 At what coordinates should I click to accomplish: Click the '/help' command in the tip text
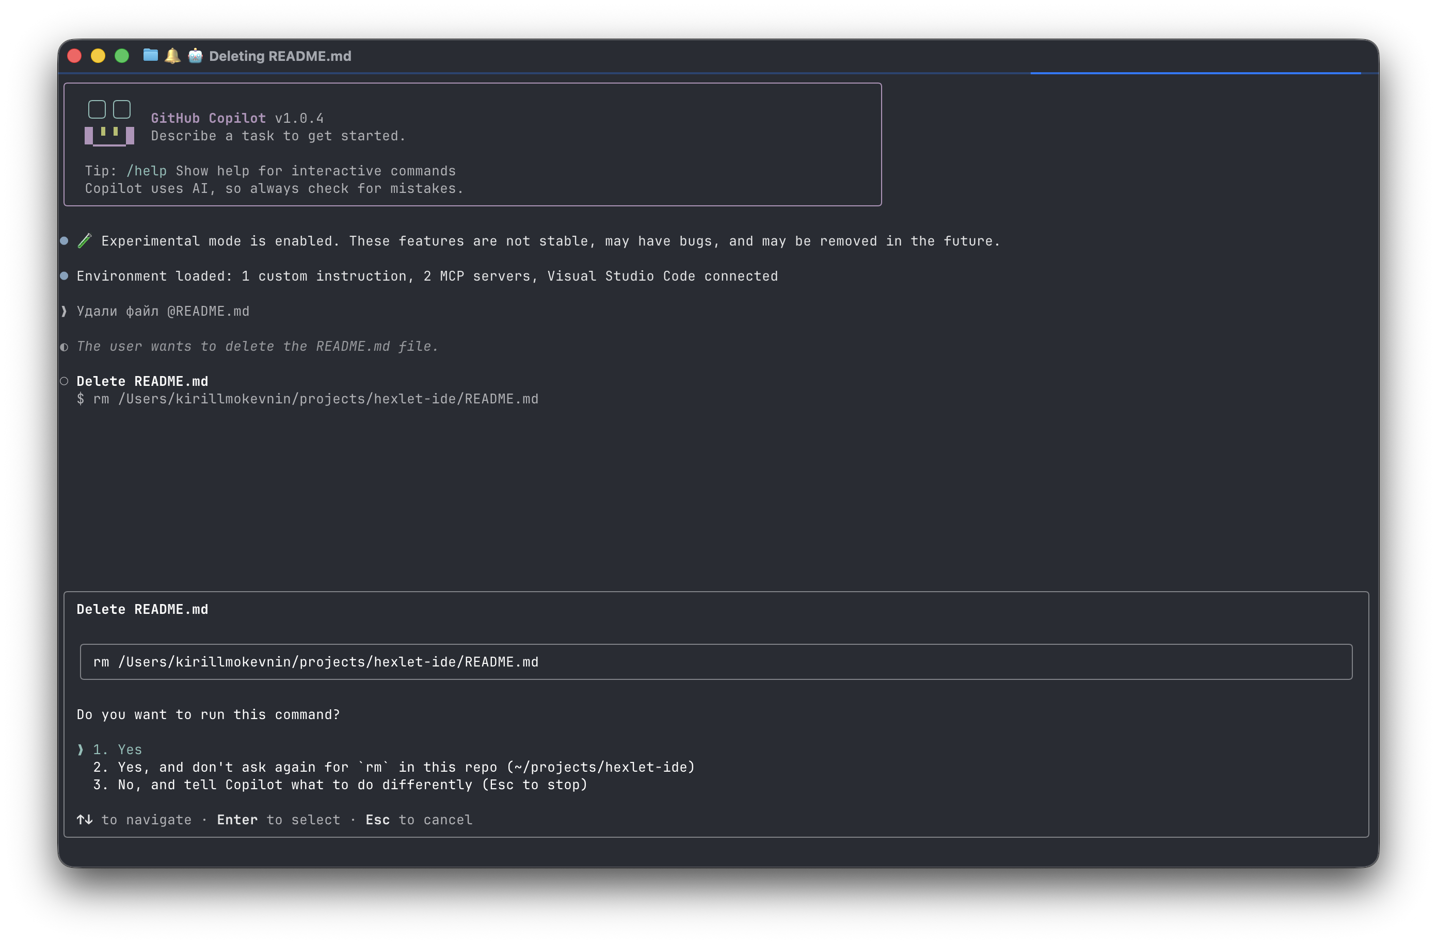click(x=147, y=171)
